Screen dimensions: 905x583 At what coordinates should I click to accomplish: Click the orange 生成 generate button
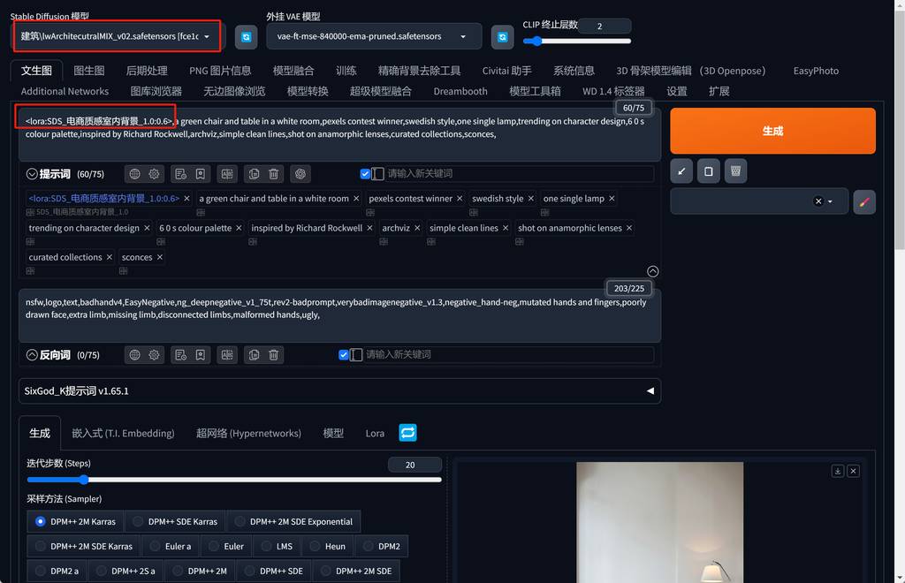(x=772, y=131)
